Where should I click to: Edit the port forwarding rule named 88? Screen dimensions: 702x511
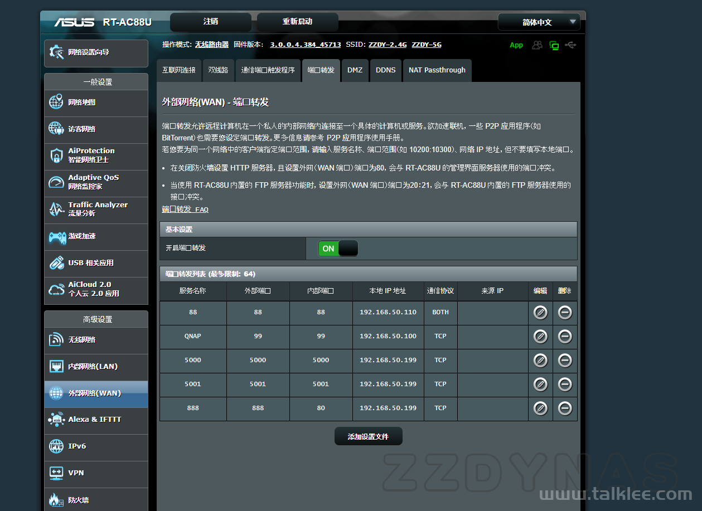[x=540, y=313]
